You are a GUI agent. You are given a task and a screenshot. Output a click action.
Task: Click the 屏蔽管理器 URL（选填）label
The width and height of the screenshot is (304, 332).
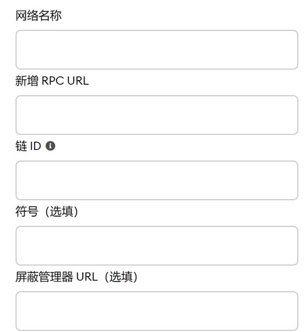coord(77,277)
